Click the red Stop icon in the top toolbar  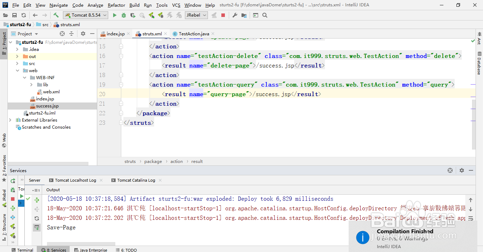tap(223, 15)
